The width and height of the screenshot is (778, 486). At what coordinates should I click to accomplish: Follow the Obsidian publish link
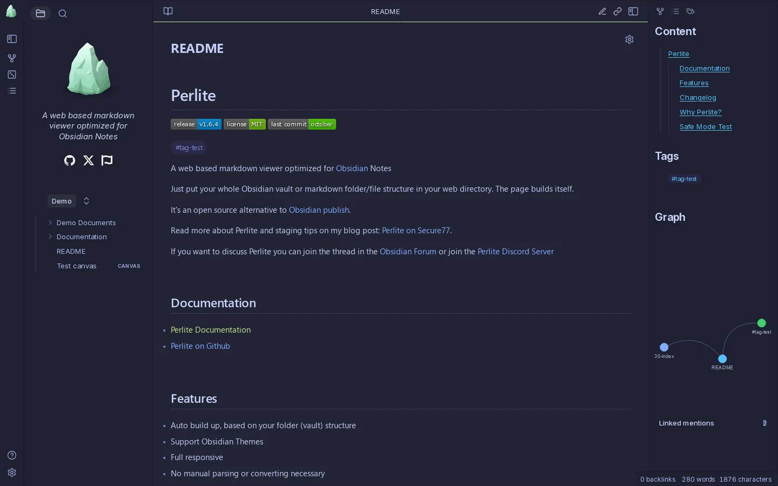[x=319, y=210]
